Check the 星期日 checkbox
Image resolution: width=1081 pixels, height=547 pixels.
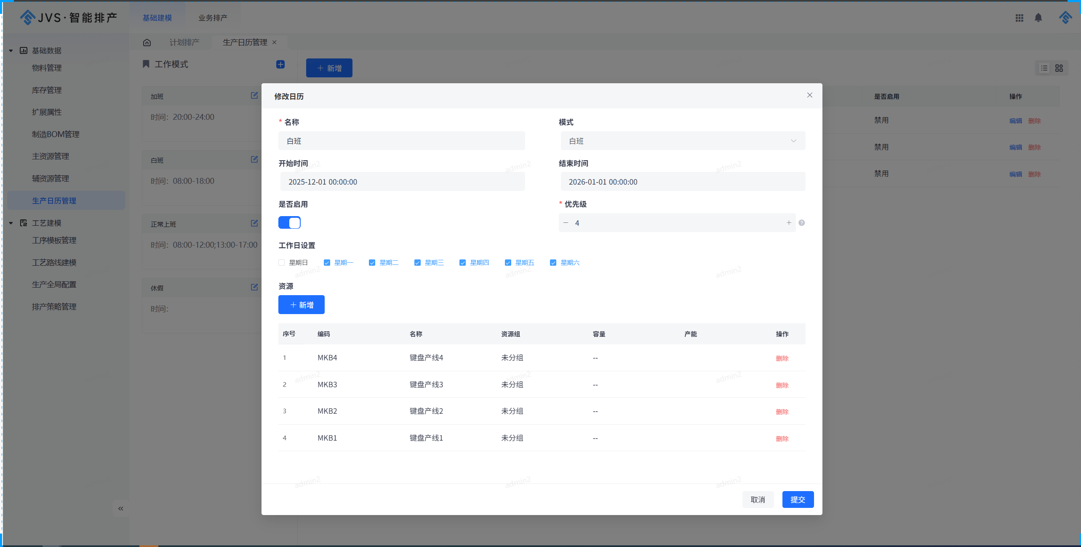282,263
